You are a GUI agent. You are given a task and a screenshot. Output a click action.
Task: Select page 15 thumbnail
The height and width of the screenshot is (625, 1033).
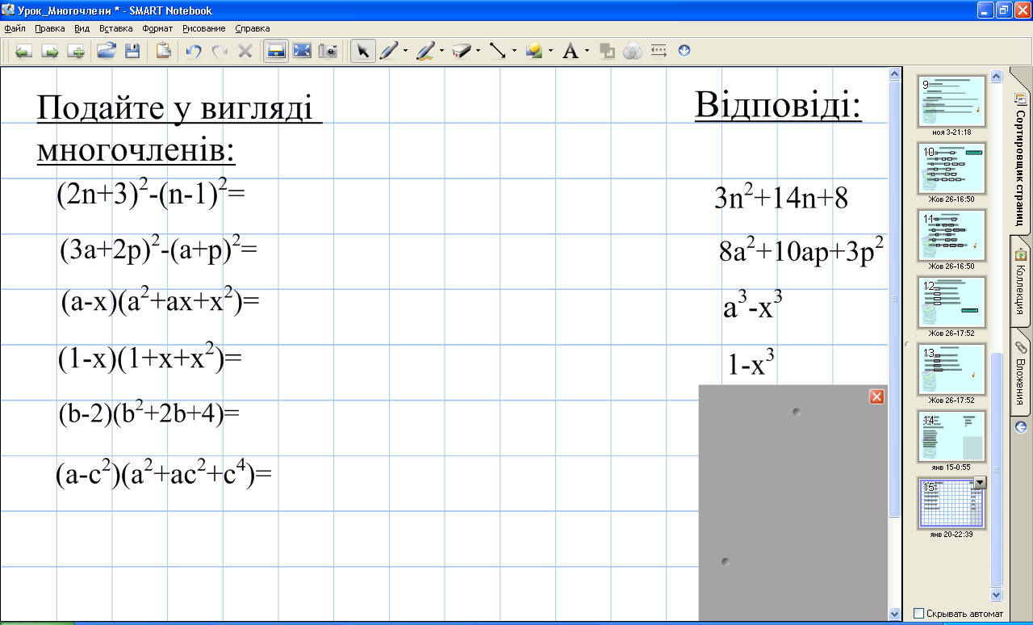point(951,504)
